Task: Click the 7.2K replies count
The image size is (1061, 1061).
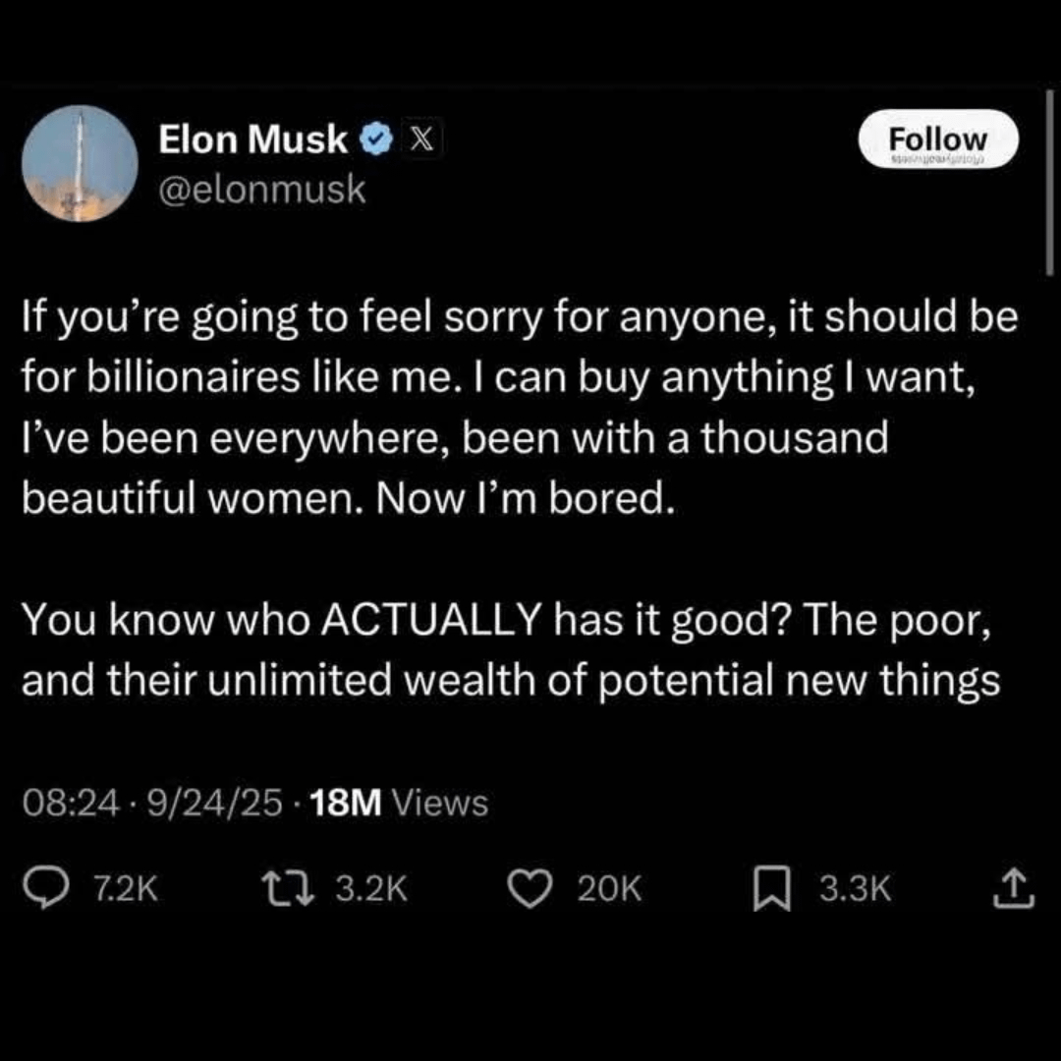Action: 123,890
